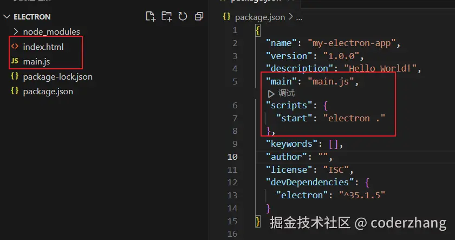The height and width of the screenshot is (240, 455).
Task: Click the "main.js" value on line 5
Action: pyautogui.click(x=331, y=82)
